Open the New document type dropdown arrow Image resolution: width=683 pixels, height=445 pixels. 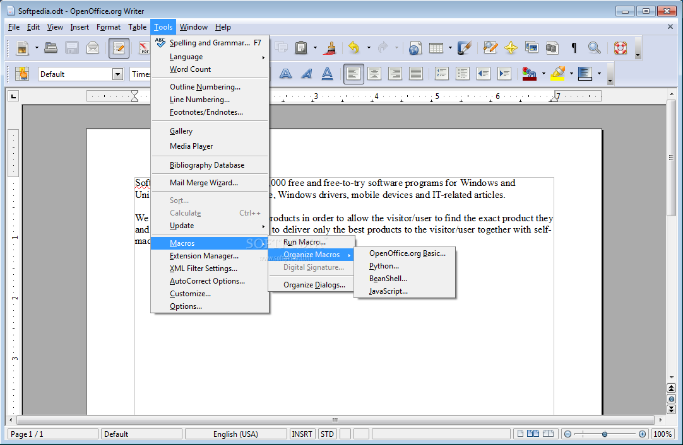click(x=37, y=48)
